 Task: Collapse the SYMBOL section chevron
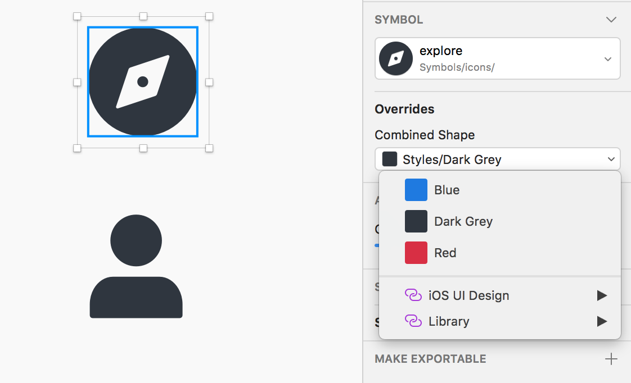(611, 19)
